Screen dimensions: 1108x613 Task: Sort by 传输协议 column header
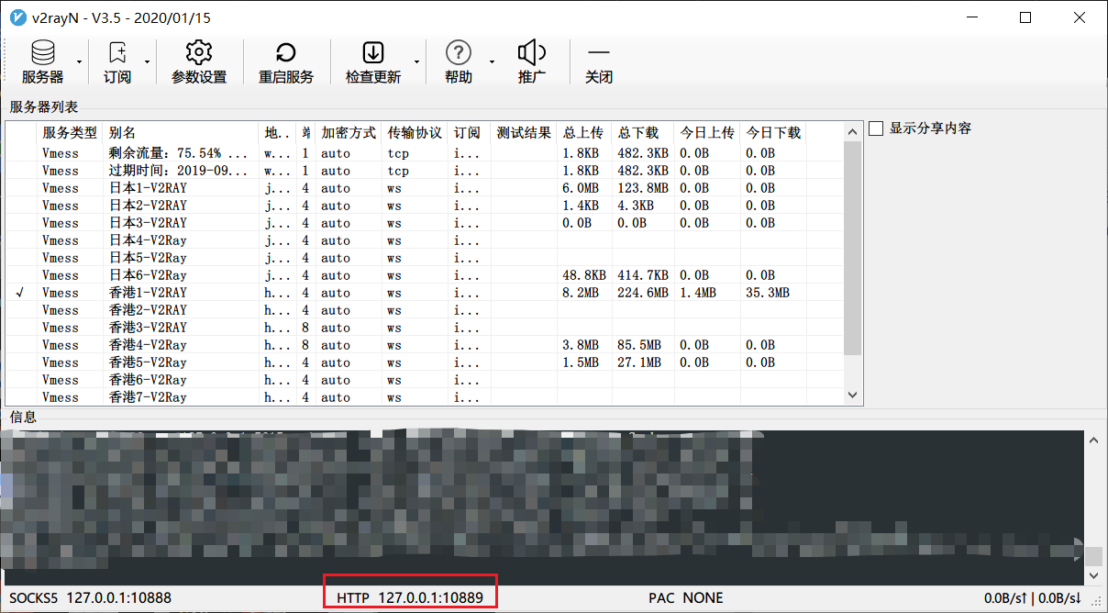tap(415, 133)
